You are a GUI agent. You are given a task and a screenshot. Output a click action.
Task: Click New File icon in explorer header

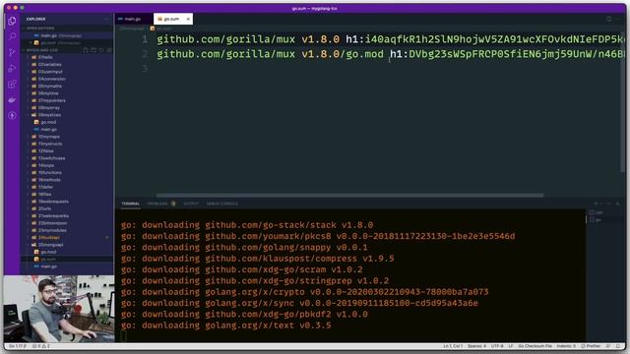(86, 50)
